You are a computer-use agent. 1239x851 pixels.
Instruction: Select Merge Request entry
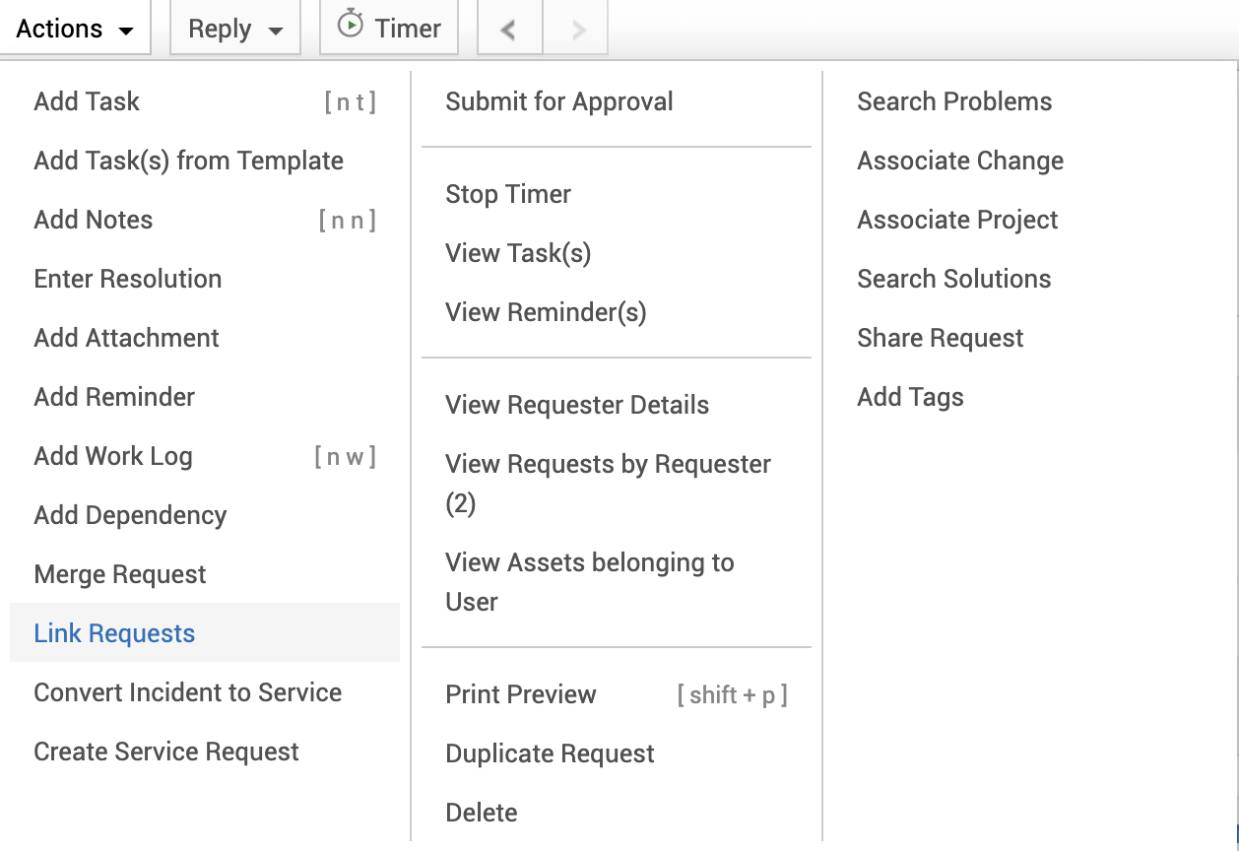[x=120, y=574]
